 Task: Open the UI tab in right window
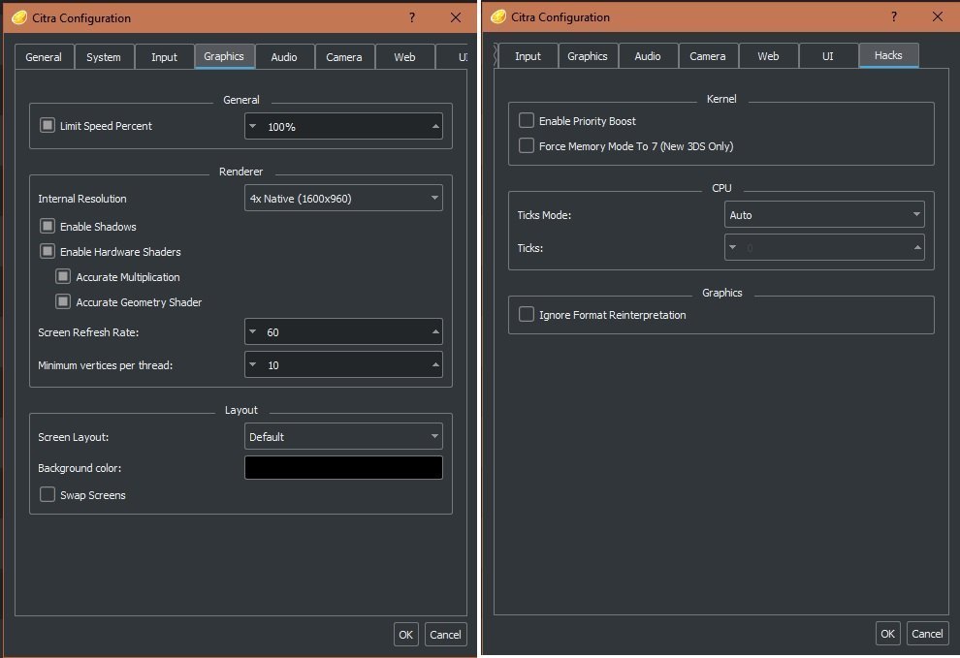click(x=828, y=55)
